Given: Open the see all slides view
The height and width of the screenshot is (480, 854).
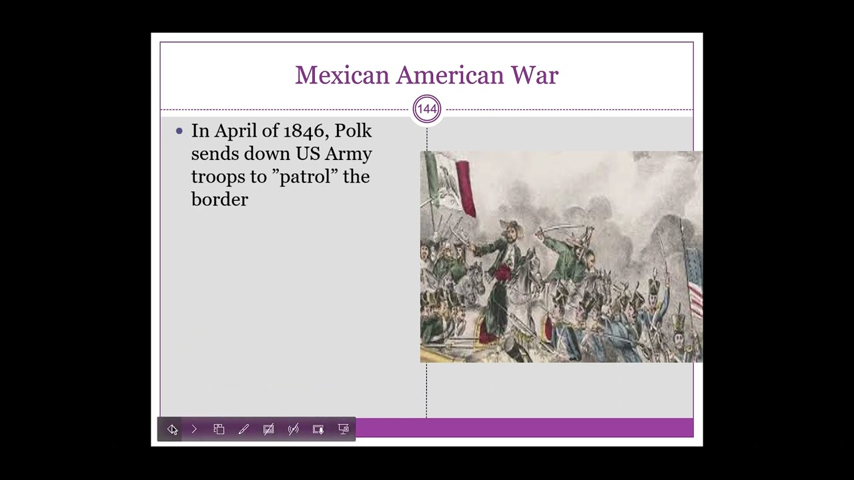Looking at the screenshot, I should pyautogui.click(x=219, y=429).
